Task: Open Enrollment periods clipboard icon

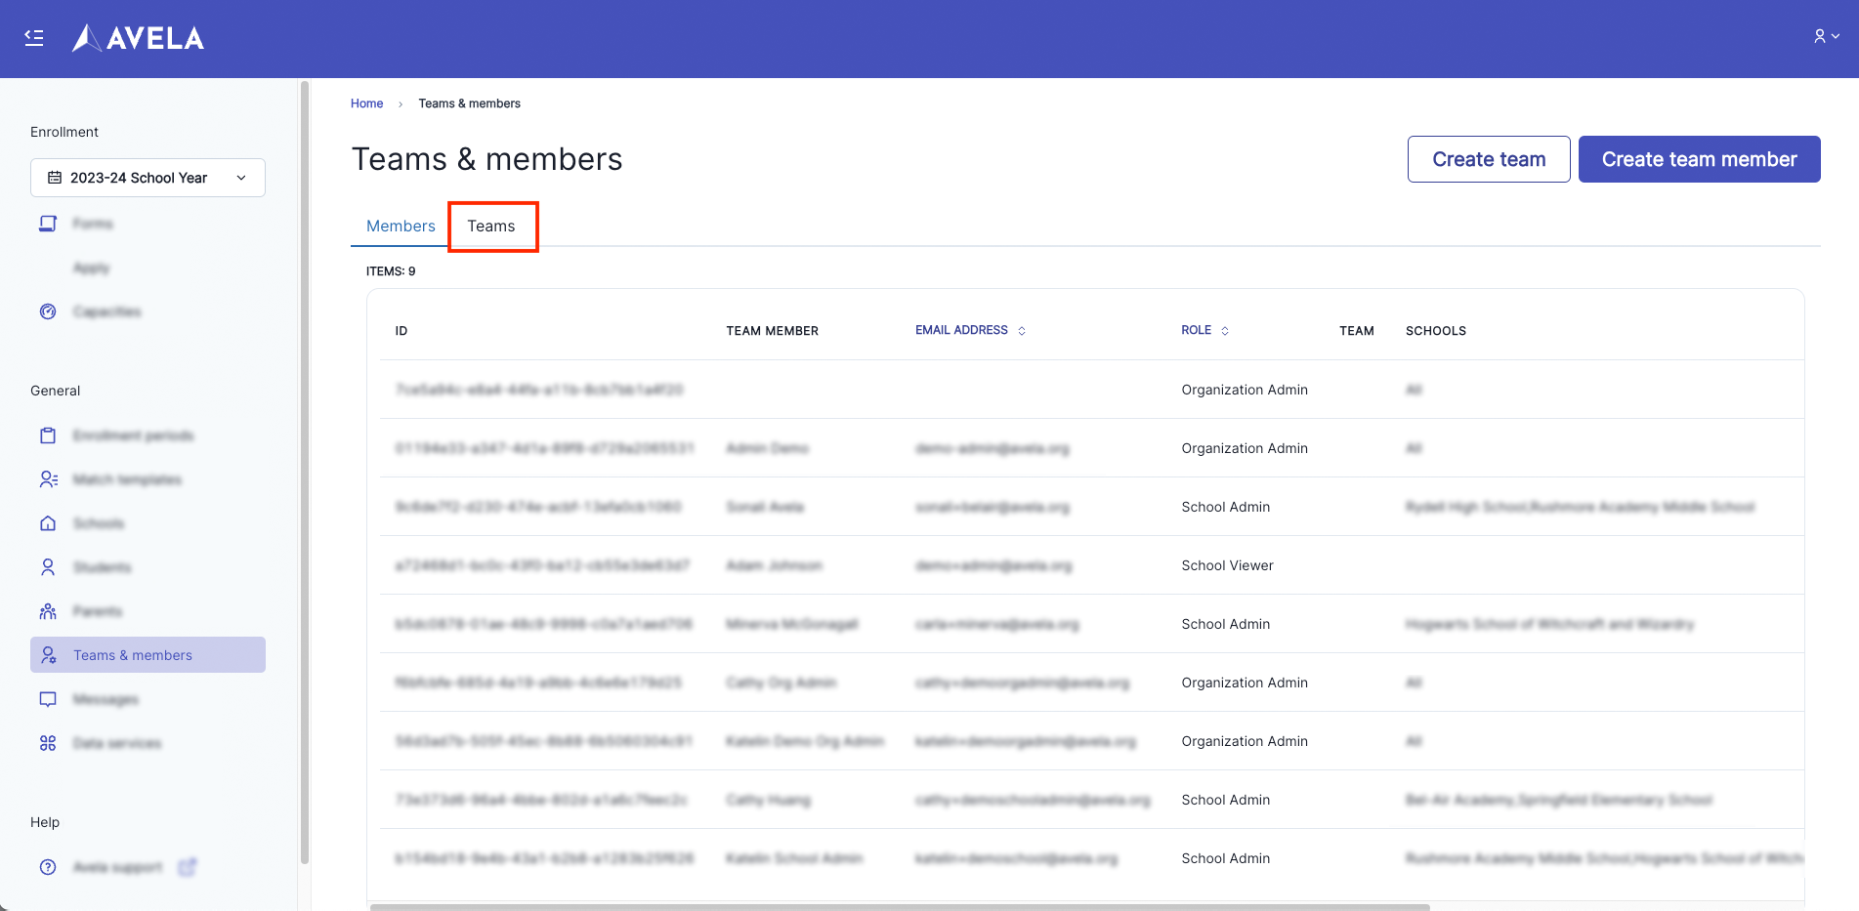Action: pyautogui.click(x=47, y=435)
